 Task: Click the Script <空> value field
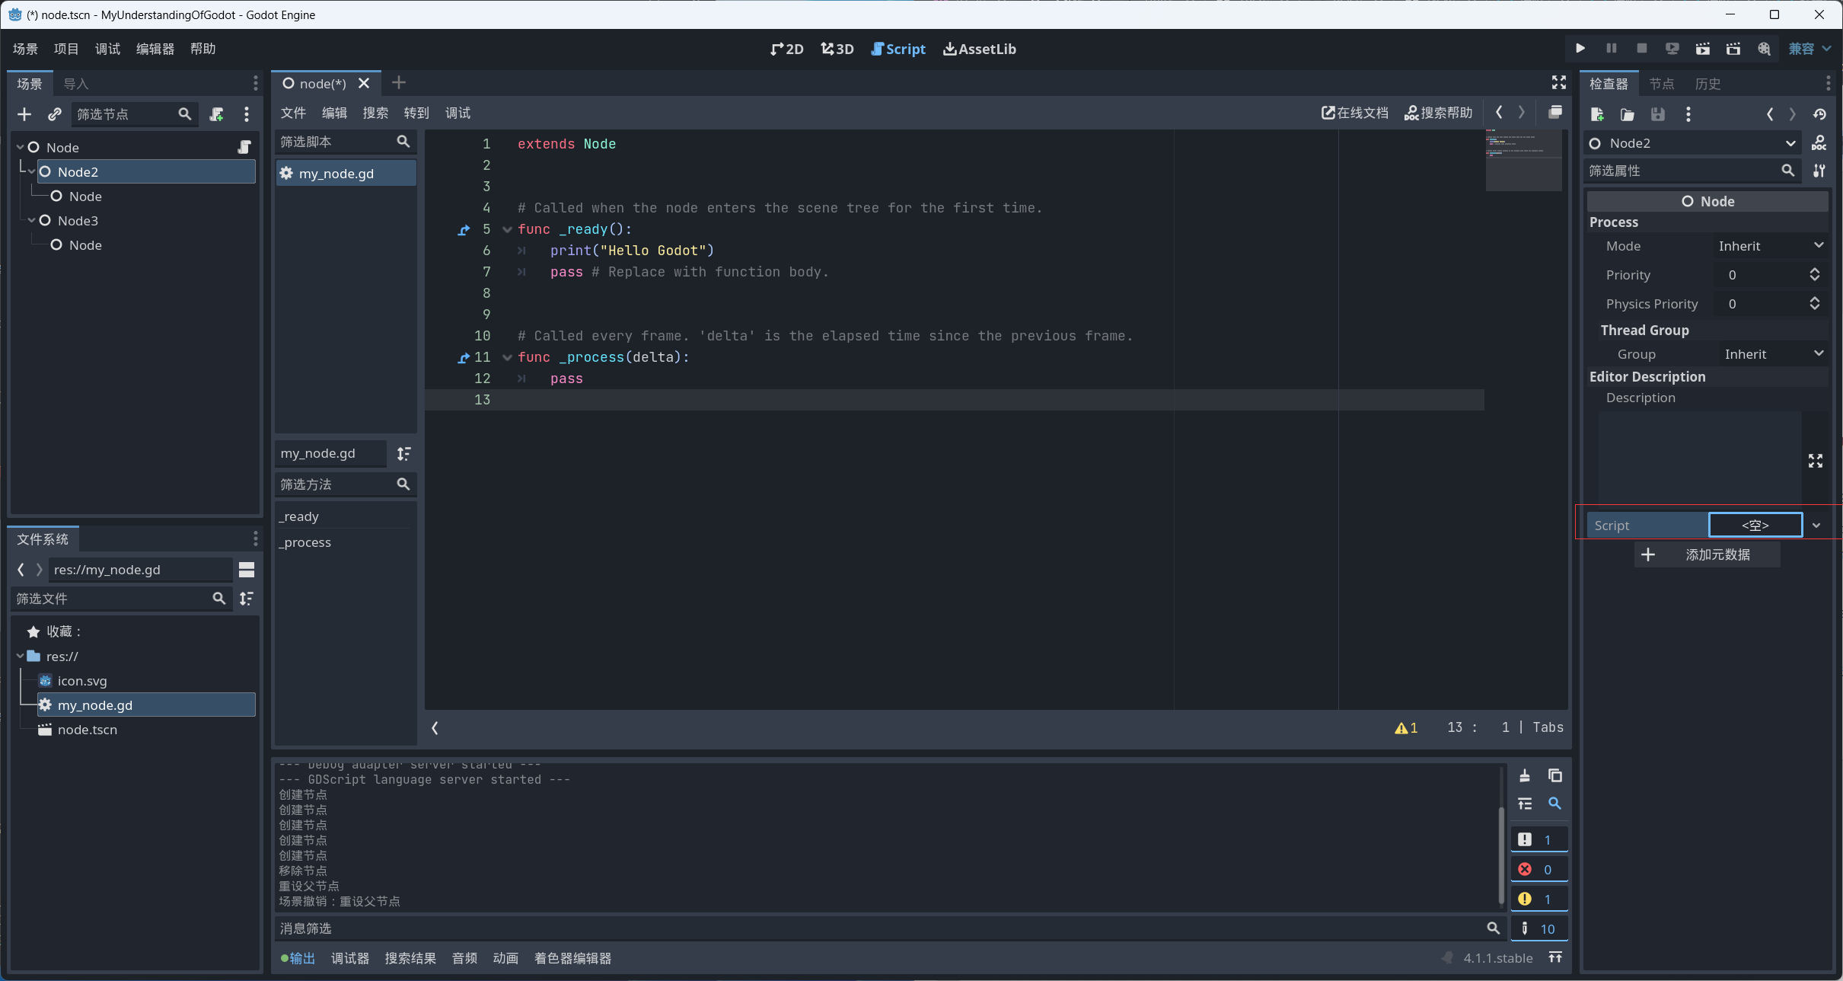1755,526
